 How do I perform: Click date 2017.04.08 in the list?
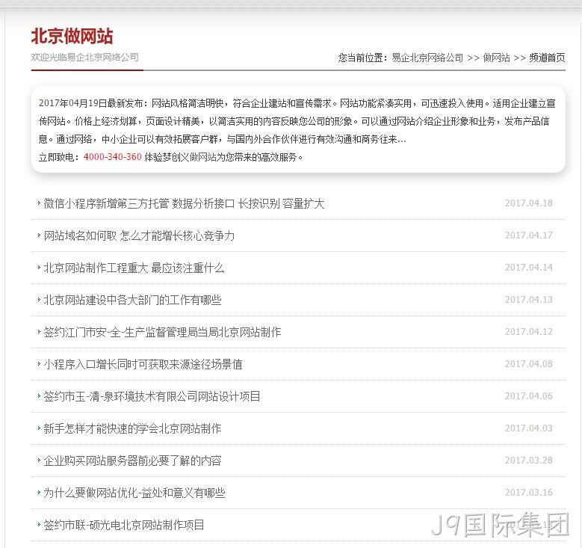tap(528, 364)
